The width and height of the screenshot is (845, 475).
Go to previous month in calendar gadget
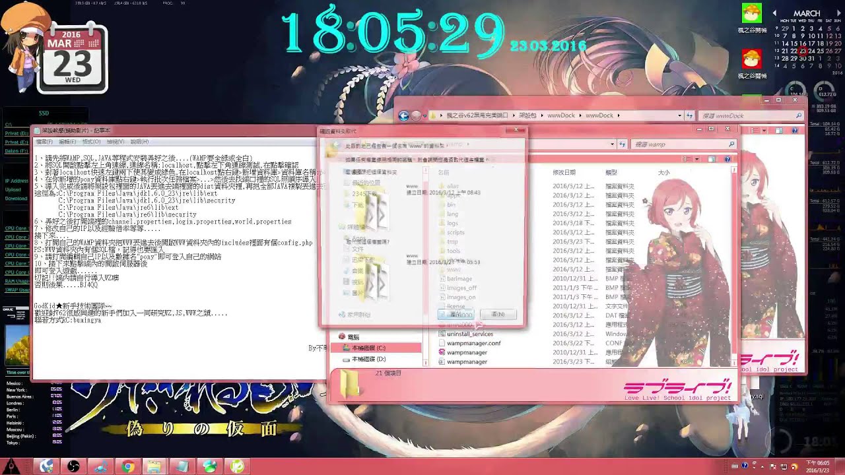(775, 13)
